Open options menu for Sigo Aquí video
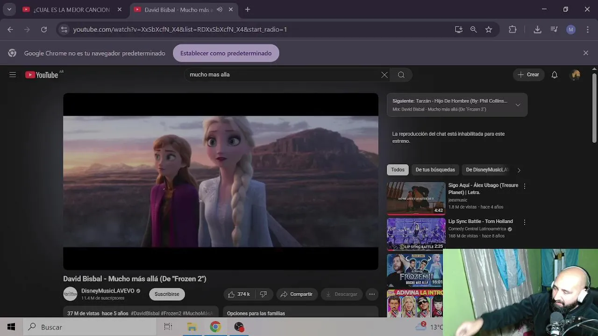598x336 pixels. tap(524, 186)
